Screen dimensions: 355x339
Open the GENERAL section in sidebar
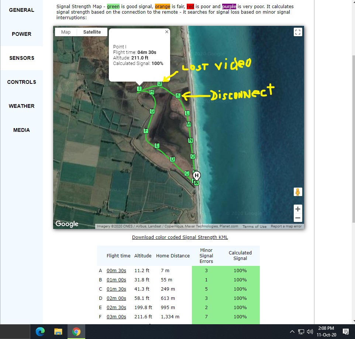[21, 10]
